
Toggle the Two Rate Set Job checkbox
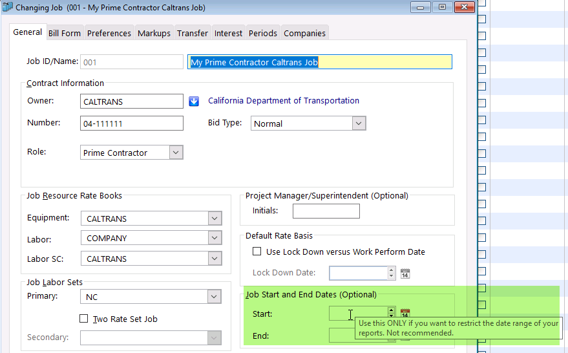coord(83,318)
